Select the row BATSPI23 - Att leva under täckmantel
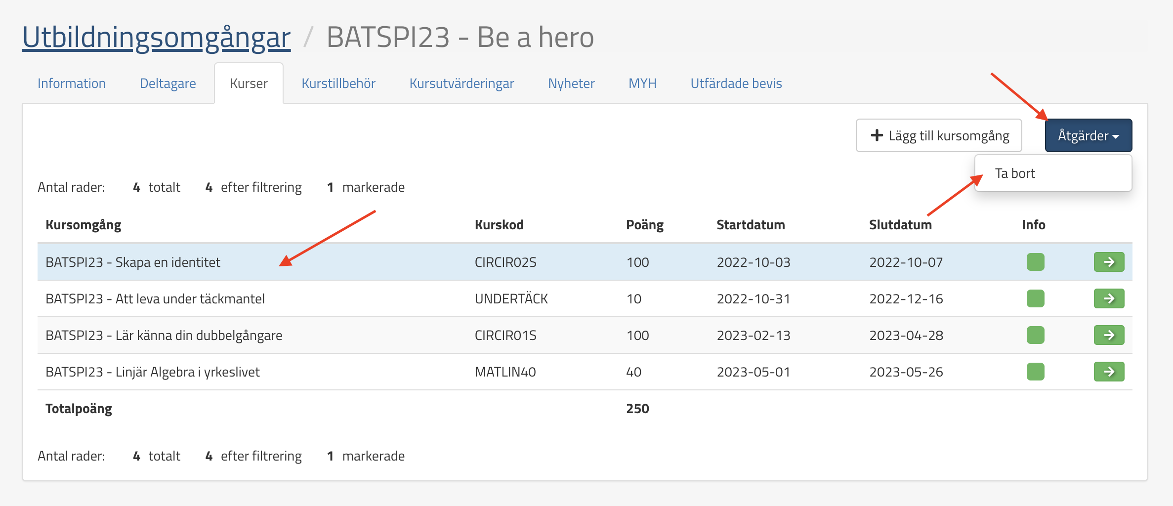This screenshot has height=506, width=1173. 155,299
